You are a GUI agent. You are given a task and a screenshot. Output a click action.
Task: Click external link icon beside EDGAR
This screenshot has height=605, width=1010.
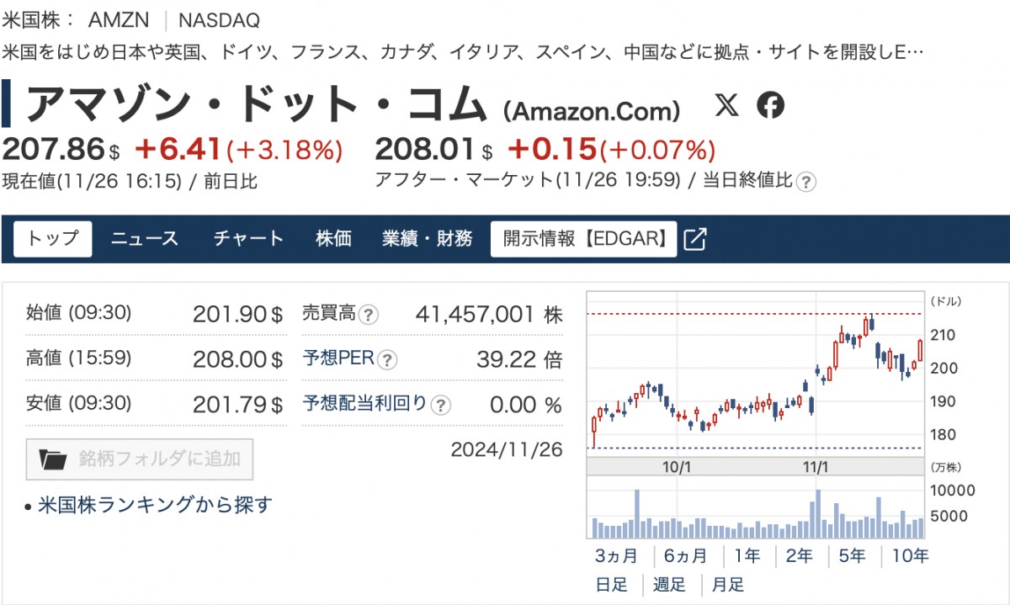pos(695,239)
